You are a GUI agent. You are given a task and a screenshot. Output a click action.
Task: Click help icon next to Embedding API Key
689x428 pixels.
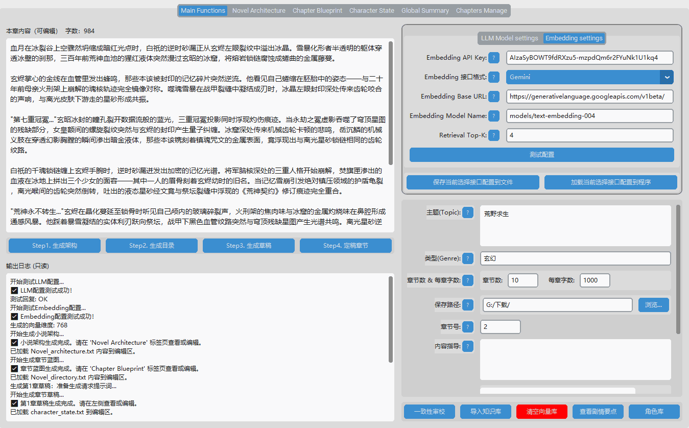(494, 58)
